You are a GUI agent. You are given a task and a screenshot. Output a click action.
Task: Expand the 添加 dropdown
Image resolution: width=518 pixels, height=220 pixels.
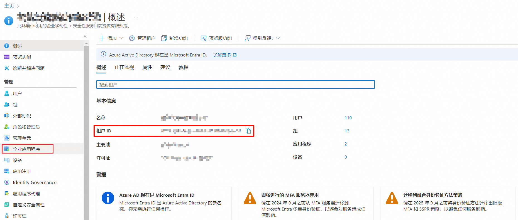pos(121,38)
